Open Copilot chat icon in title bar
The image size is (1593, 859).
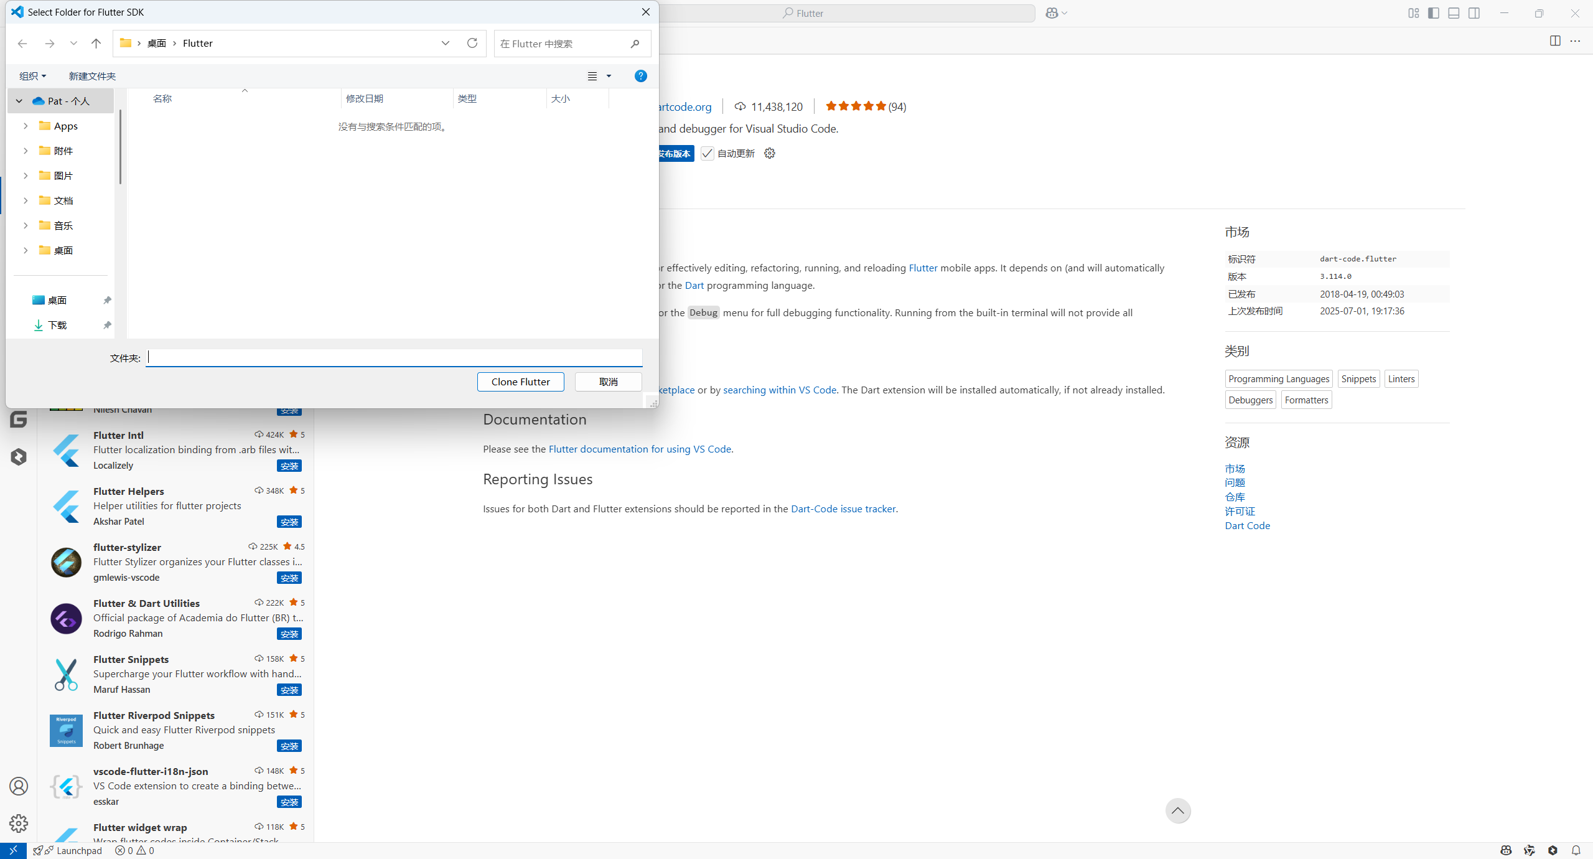1052,13
